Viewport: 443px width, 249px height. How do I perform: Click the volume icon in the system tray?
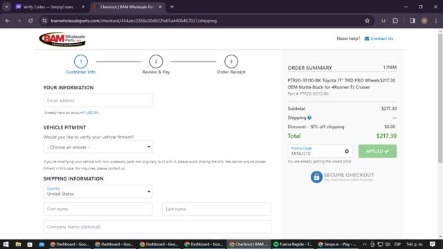(388, 244)
